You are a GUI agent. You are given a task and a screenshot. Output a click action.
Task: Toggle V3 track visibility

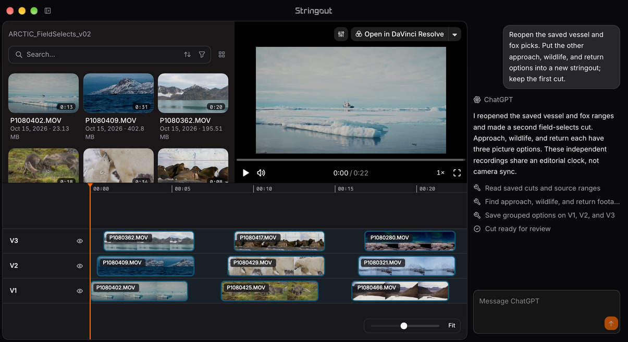coord(80,241)
